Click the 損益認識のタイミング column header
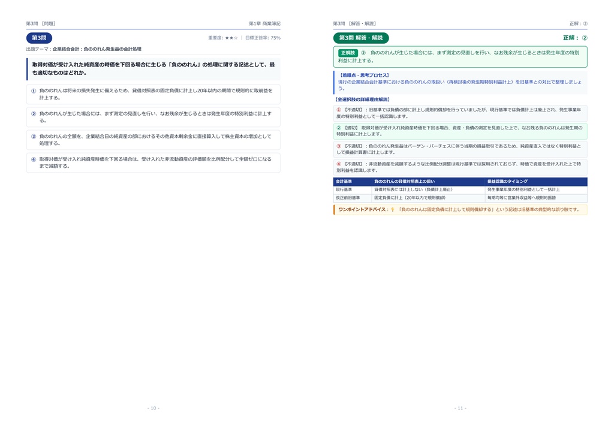 click(536, 182)
